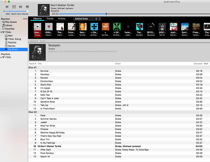Click the large Scorpion album cover
This screenshot has width=210, height=162.
(x=37, y=52)
